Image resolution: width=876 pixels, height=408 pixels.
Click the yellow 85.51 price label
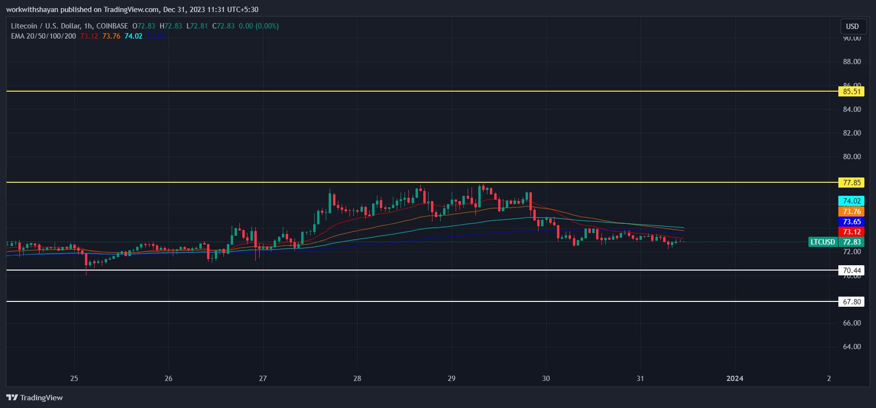tap(851, 91)
